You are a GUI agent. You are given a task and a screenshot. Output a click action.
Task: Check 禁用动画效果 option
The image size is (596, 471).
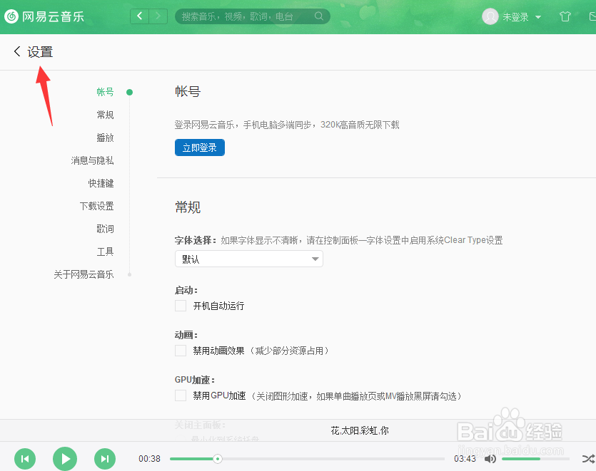(x=181, y=351)
